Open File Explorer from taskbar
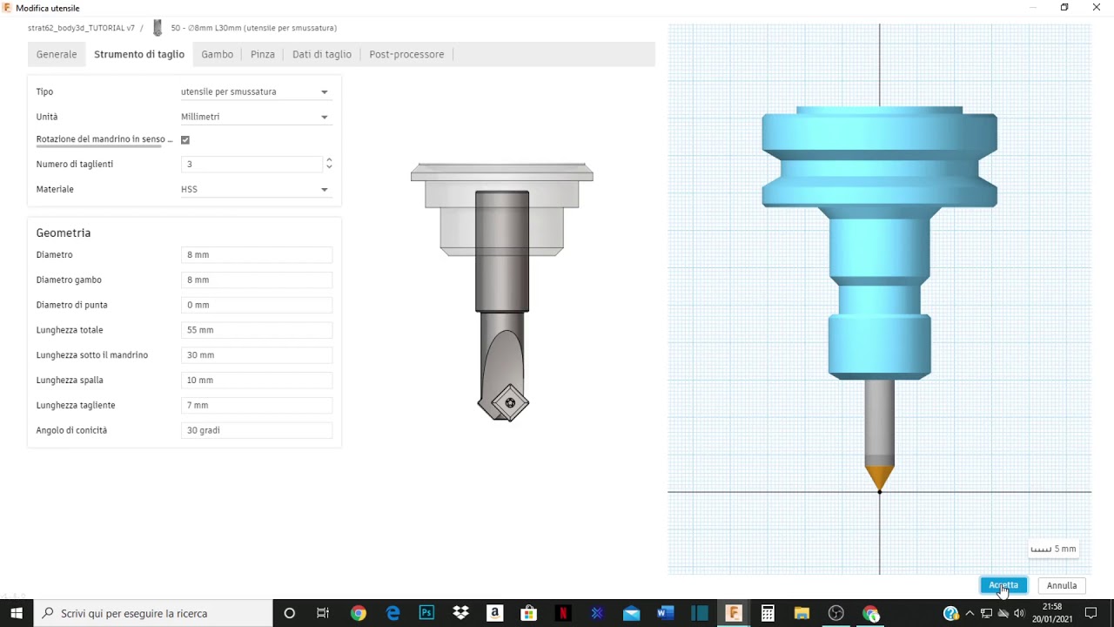Image resolution: width=1114 pixels, height=627 pixels. [802, 613]
